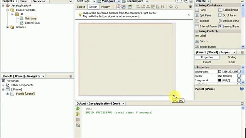Click the Preview Design toolbar icon
The height and width of the screenshot is (138, 246).
[130, 7]
